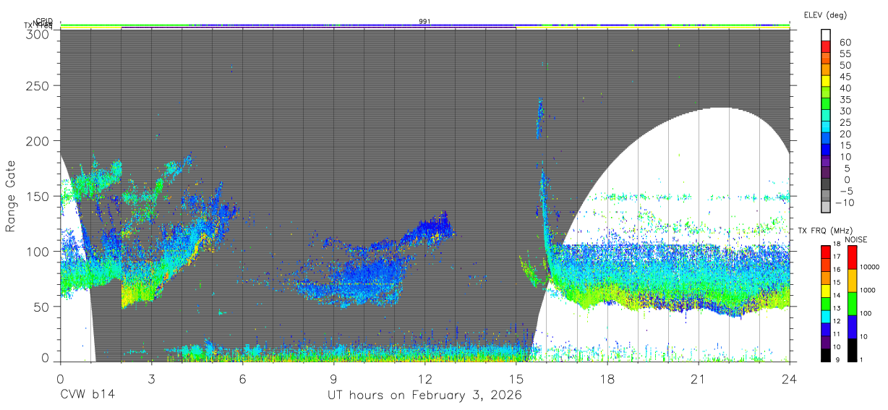This screenshot has height=410, width=888.
Task: Click the x-axis tick label 21
Action: [698, 378]
